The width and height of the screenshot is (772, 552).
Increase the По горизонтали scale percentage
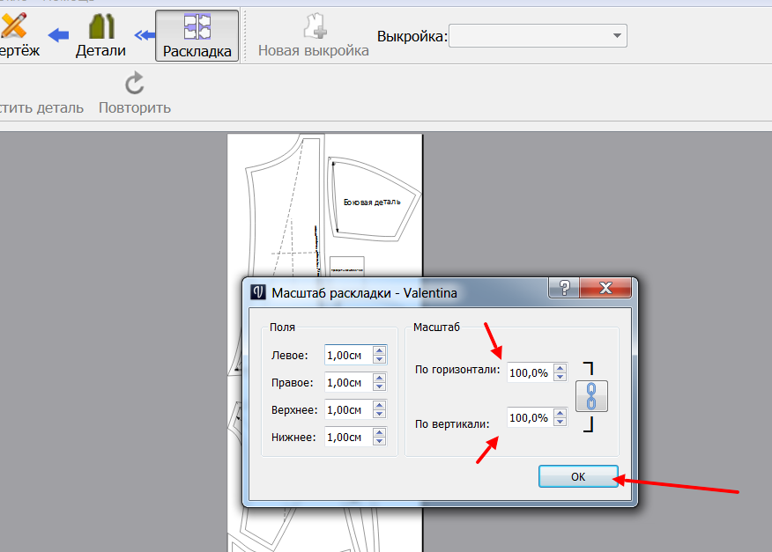(x=559, y=367)
